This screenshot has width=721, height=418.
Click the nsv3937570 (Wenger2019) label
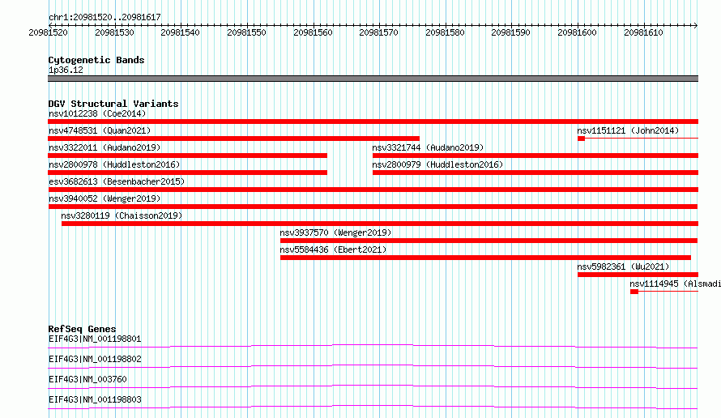point(335,232)
